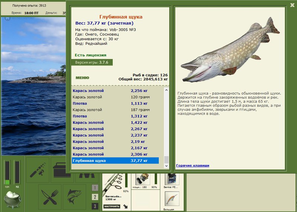The height and width of the screenshot is (212, 297).
Task: Click the На что поймана: Vob-3005 line
Action: [x=105, y=30]
